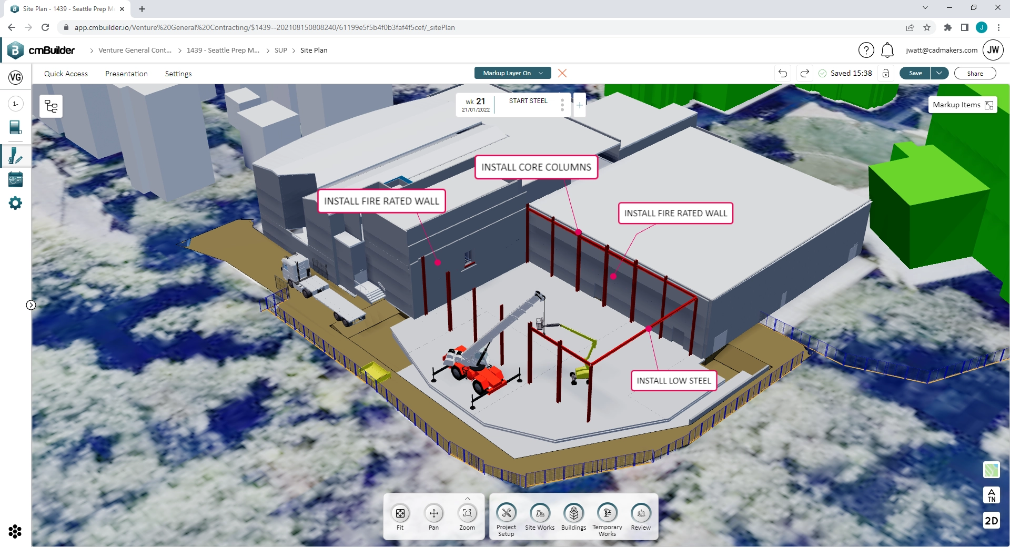Click the sequence tree icon above the viewport
This screenshot has height=547, width=1010.
pyautogui.click(x=50, y=106)
